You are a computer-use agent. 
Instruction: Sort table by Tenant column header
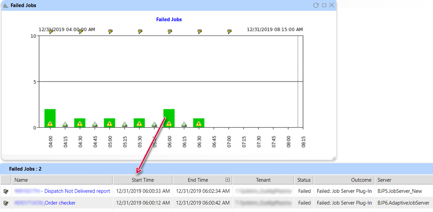coord(263,180)
